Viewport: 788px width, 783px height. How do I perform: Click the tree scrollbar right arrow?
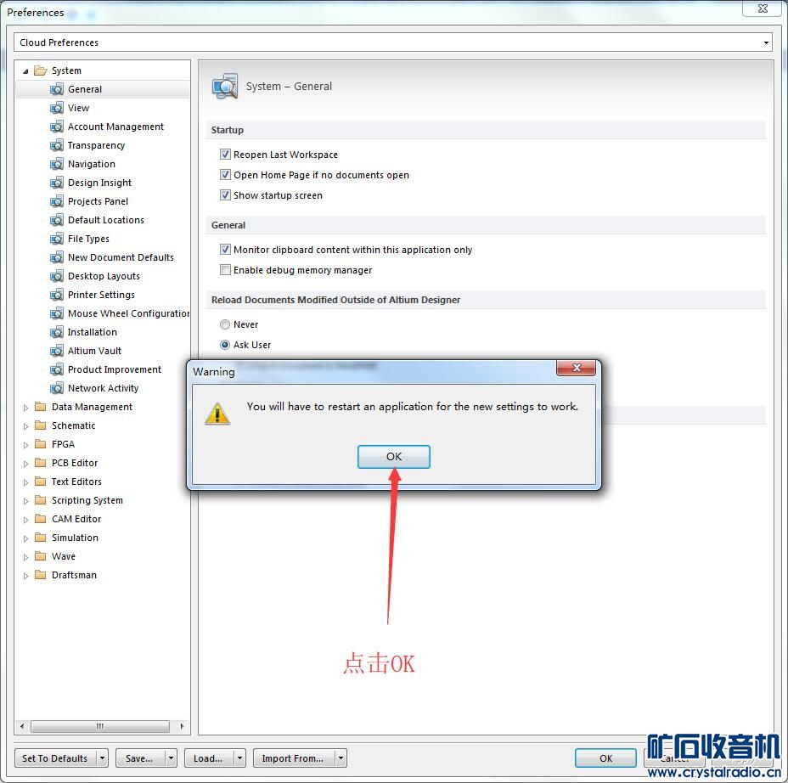coord(182,726)
